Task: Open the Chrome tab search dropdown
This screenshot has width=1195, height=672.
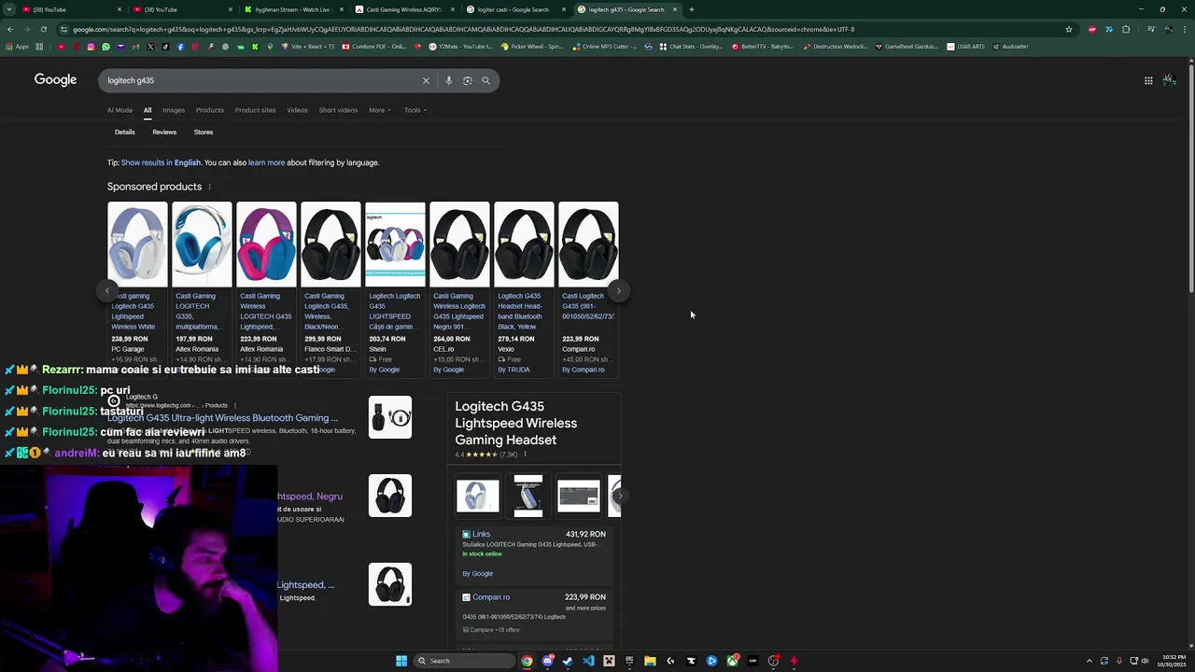Action: pos(9,9)
